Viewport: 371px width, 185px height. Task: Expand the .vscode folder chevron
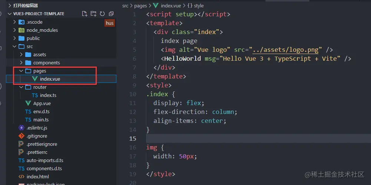tap(15, 22)
